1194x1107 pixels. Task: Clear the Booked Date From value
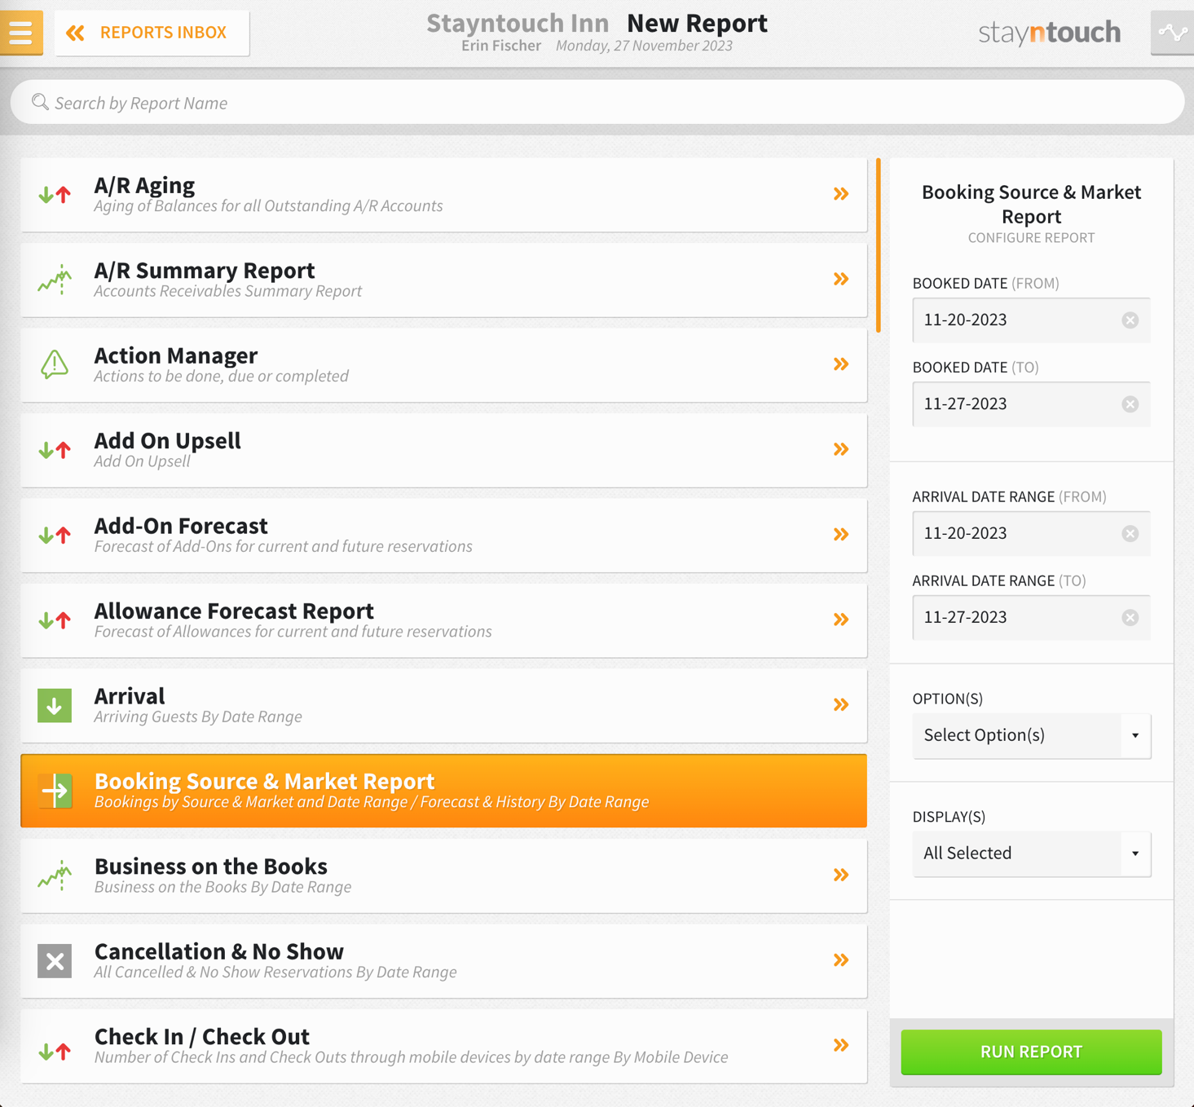[1130, 320]
